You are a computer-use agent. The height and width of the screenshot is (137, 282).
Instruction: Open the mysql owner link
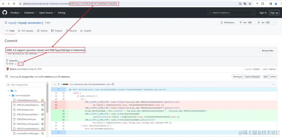(x=12, y=23)
